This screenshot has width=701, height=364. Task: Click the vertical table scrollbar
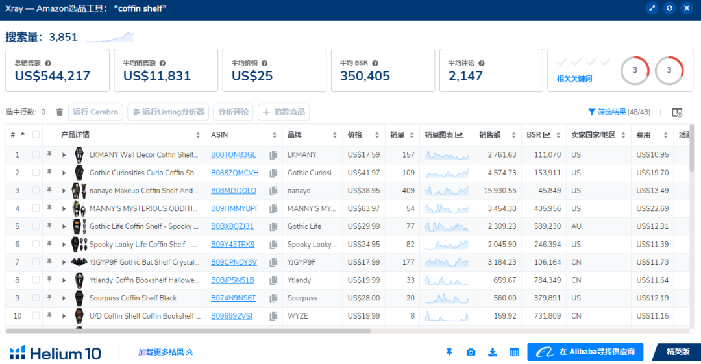693,149
